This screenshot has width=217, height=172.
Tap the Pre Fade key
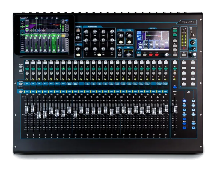(21, 67)
